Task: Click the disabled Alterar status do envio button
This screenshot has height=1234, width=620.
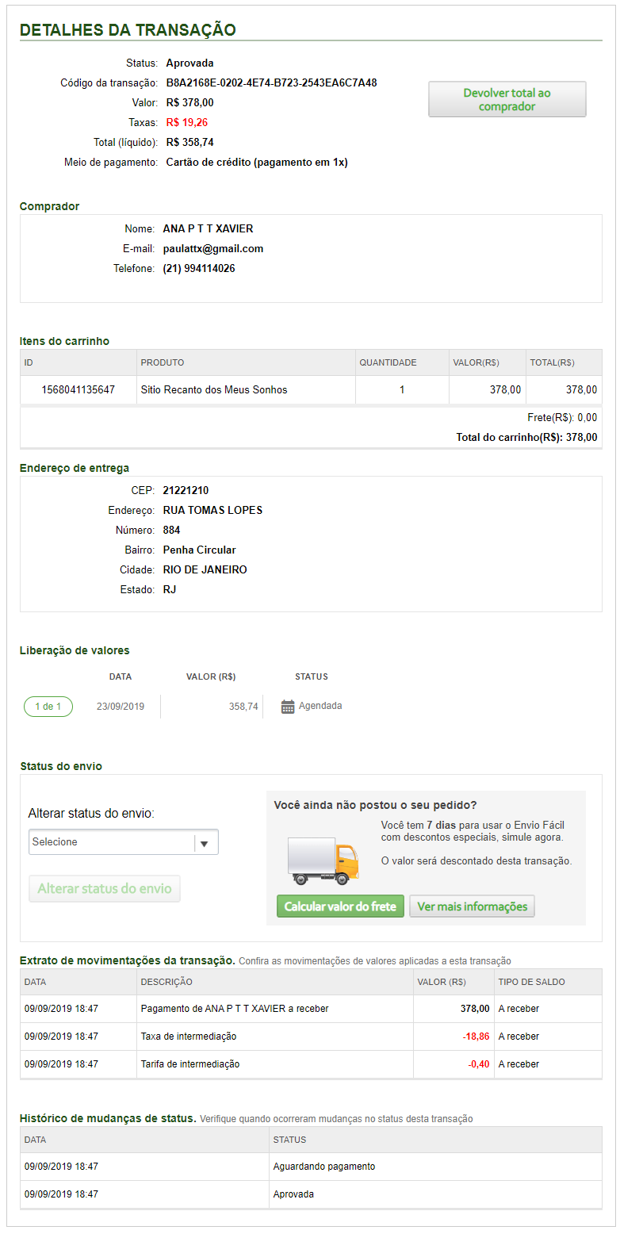Action: (105, 889)
